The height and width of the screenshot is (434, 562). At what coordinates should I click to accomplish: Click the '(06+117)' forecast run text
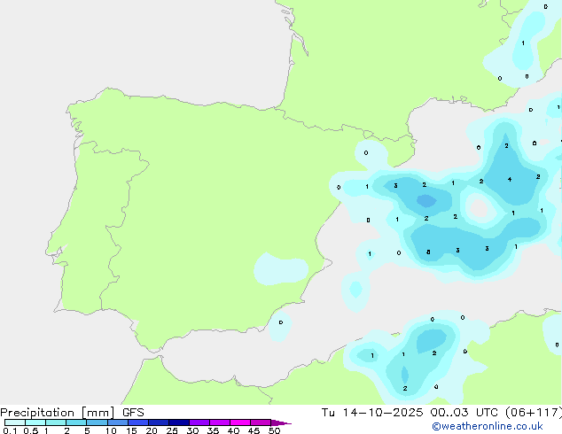(534, 413)
